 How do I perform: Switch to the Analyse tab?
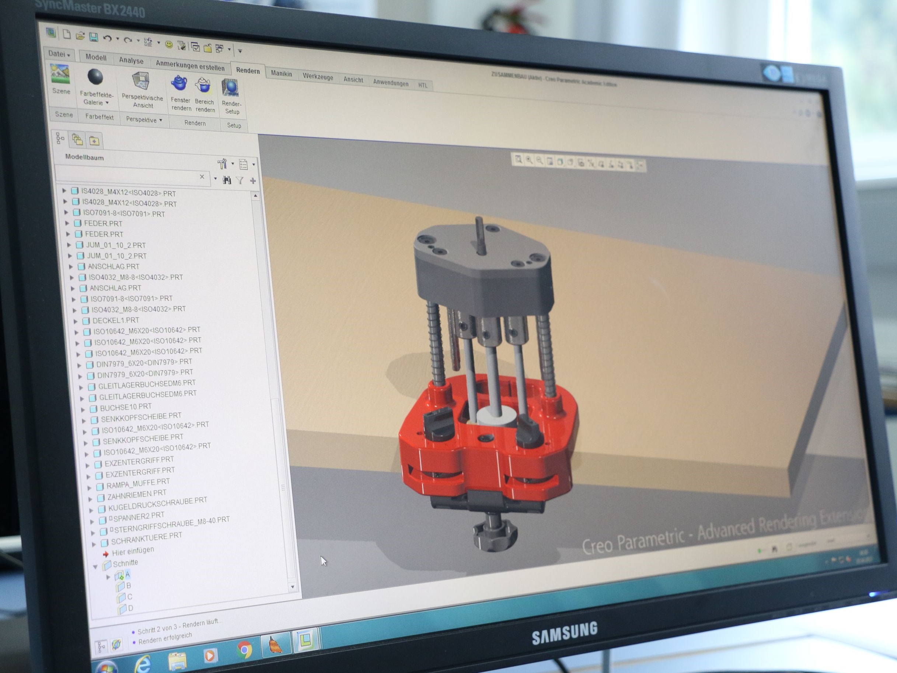click(131, 60)
